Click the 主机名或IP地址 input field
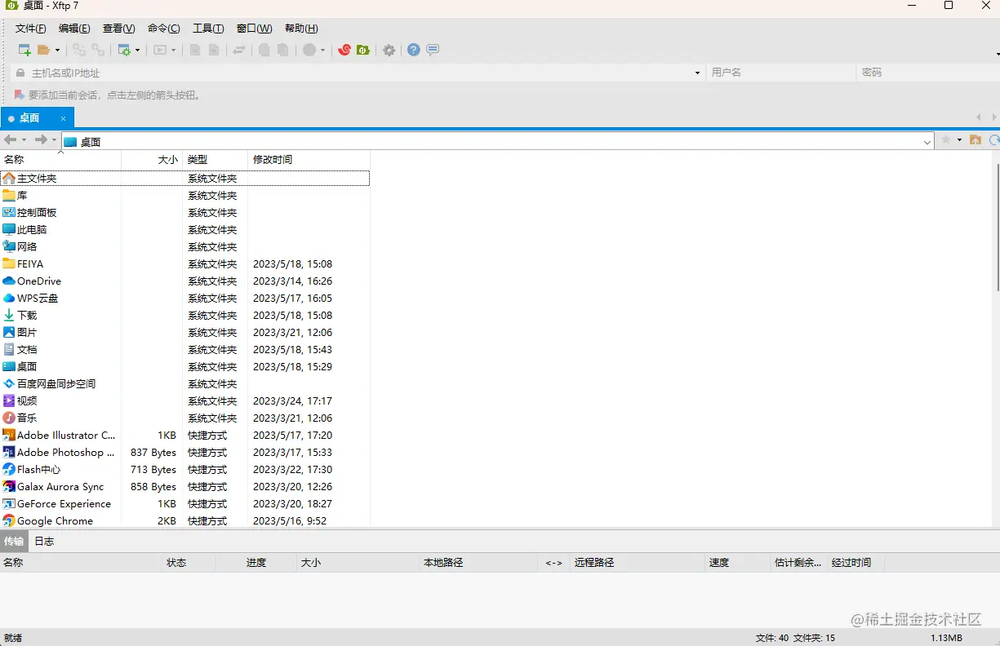 359,73
